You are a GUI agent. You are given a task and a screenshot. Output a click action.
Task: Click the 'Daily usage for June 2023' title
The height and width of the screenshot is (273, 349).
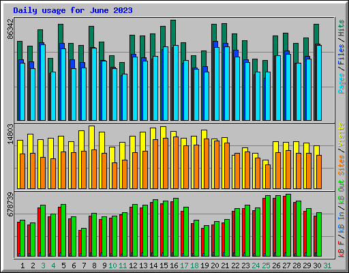coord(73,10)
